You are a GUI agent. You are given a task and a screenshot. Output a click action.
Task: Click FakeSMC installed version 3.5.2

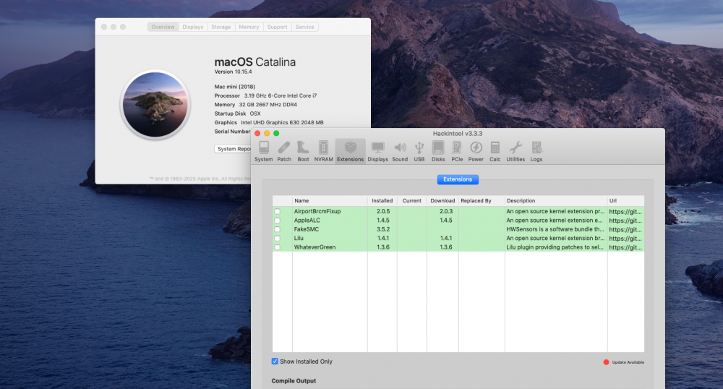coord(383,229)
